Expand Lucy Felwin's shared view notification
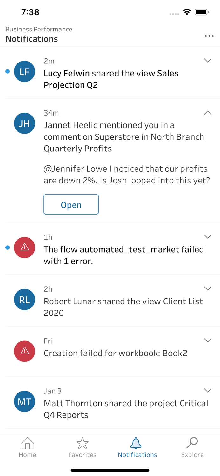Screen dimensions: 220x476 (208, 60)
